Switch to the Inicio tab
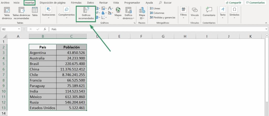The image size is (269, 116). point(17,3)
